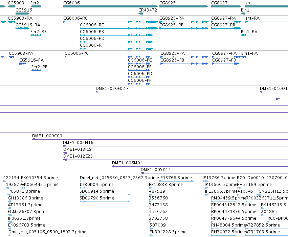Click transcript CG6006-RD

[x=92, y=39]
